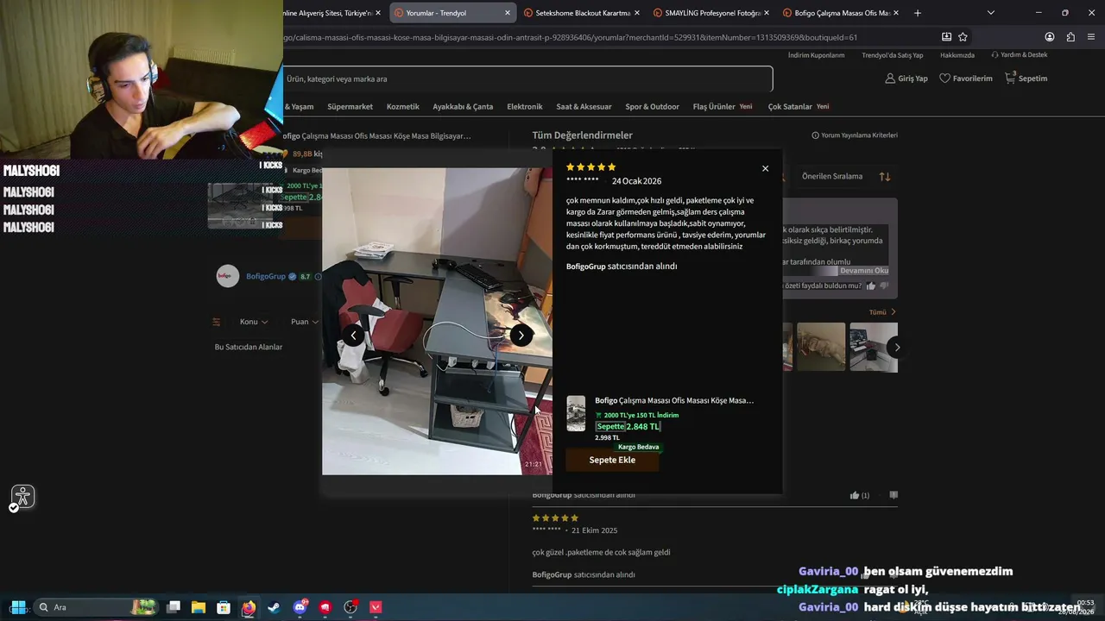Open the Spor & Outdoor category

click(652, 107)
